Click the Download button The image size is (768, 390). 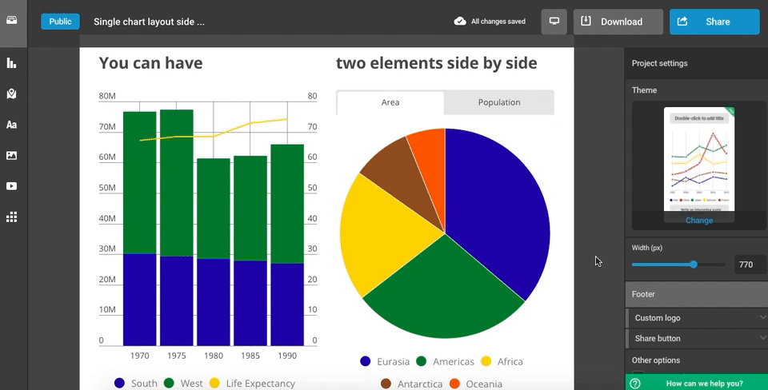click(x=618, y=22)
